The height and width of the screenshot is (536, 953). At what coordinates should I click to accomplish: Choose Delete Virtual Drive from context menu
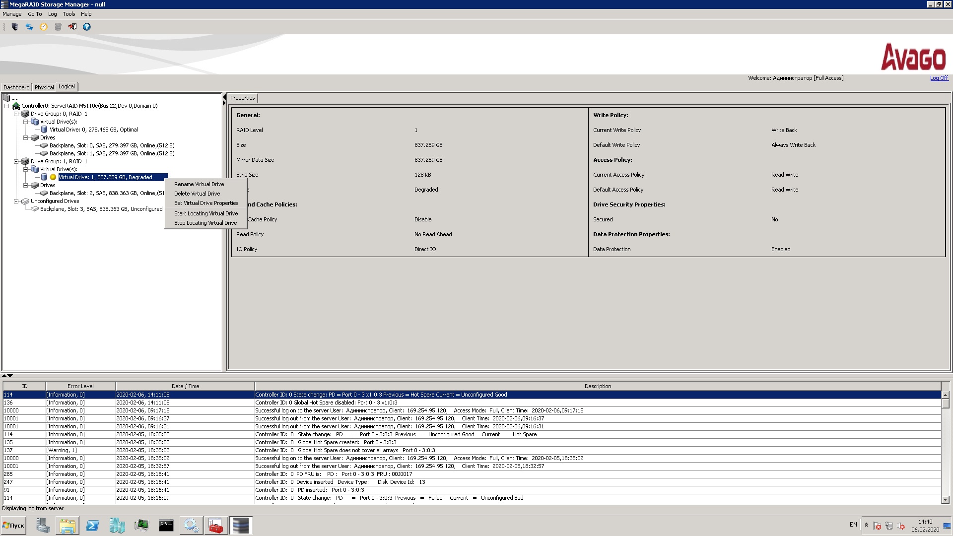click(197, 194)
